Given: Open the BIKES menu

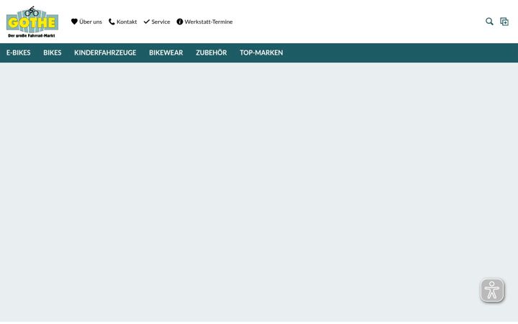Looking at the screenshot, I should [53, 53].
